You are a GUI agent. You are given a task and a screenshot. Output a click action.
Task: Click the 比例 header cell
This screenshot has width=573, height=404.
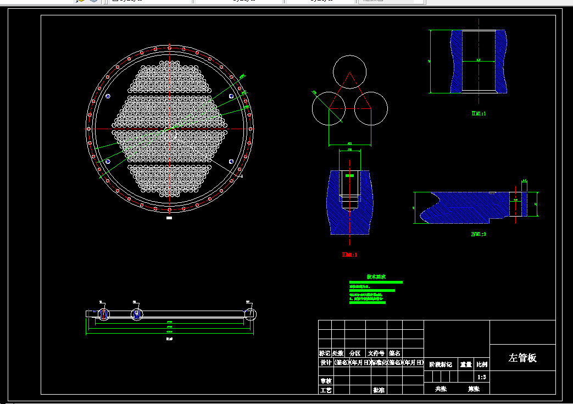point(482,364)
